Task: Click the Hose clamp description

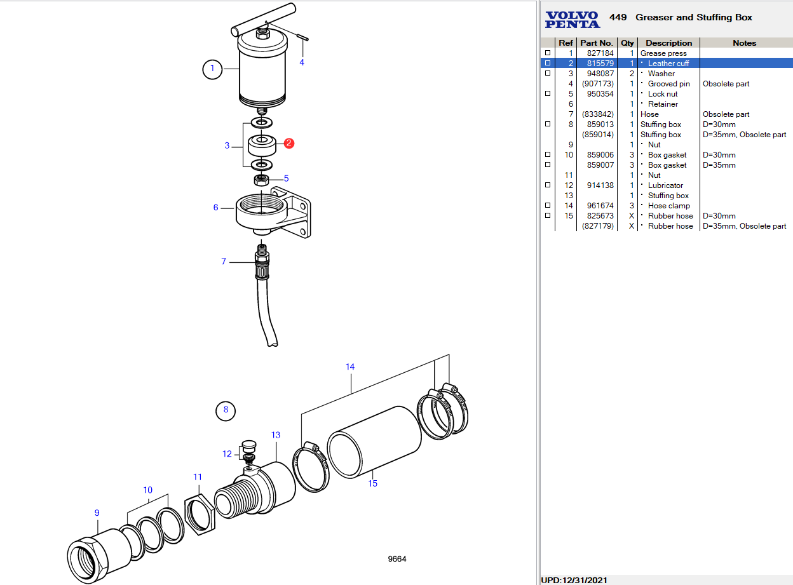Action: point(669,206)
